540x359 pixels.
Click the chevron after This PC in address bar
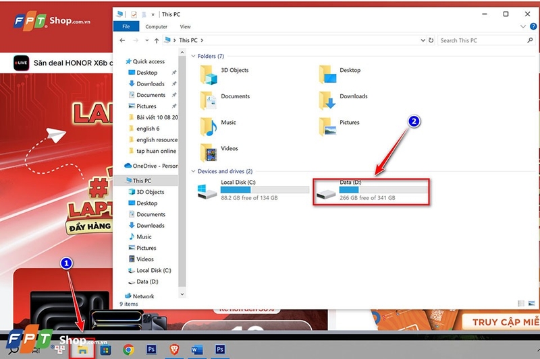point(202,40)
